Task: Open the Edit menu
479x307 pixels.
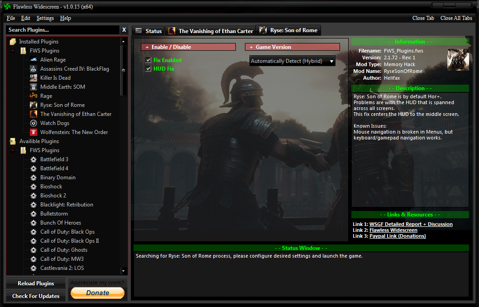Action: (x=26, y=18)
